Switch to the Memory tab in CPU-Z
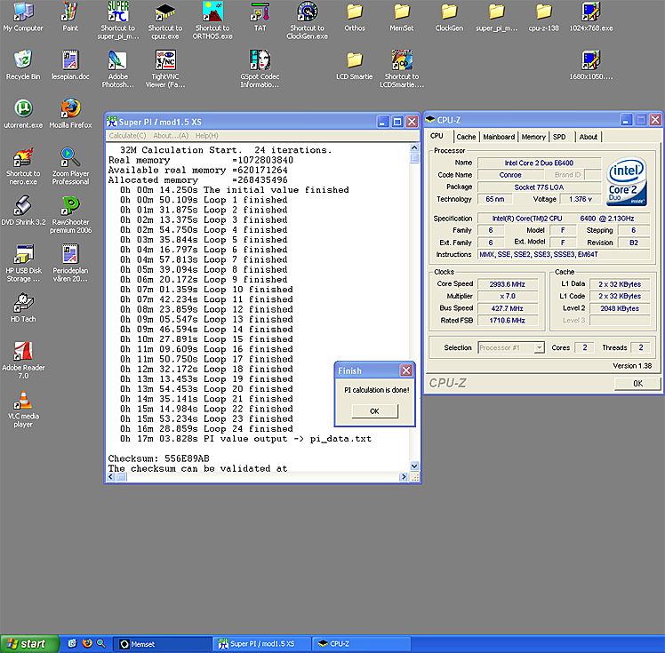Screen dimensions: 665x653 pos(533,137)
